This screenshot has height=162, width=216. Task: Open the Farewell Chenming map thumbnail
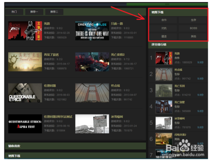point(25,62)
